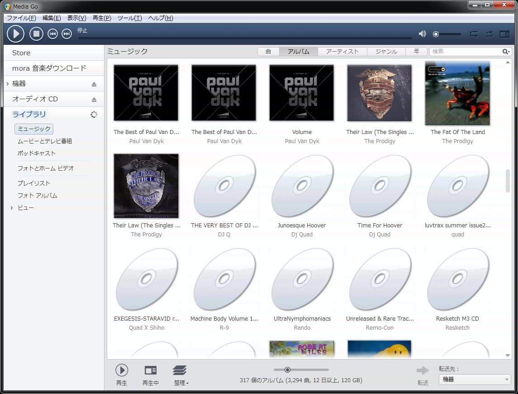Adjust the album thumbnail size slider
518x394 pixels.
point(287,370)
